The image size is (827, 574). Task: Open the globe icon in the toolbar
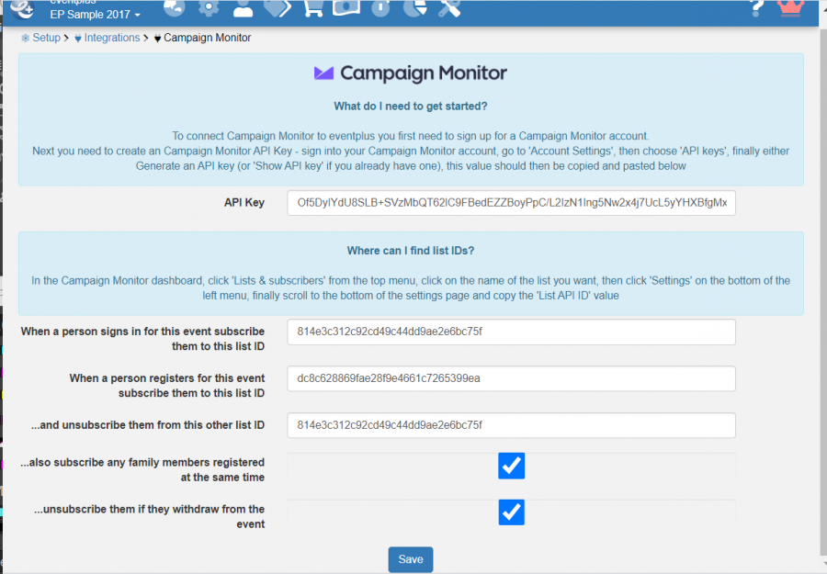click(174, 9)
